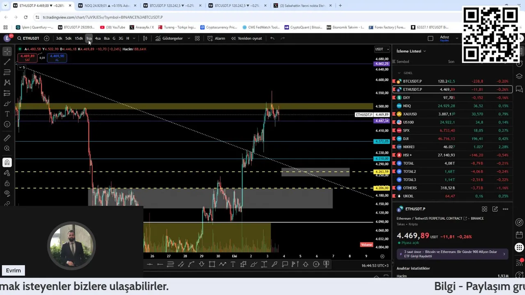Open more options in ETHUSDT.P details panel
Viewport: 525px width, 295px height.
tap(505, 209)
